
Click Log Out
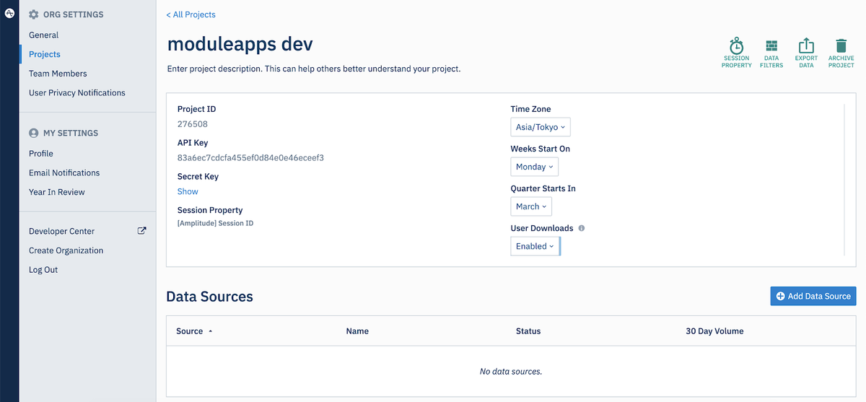[x=43, y=270]
